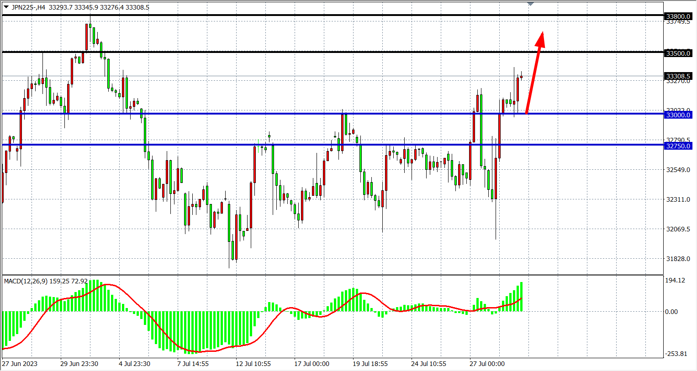
Task: Select the blue horizontal line at 33000.0
Action: click(x=274, y=114)
